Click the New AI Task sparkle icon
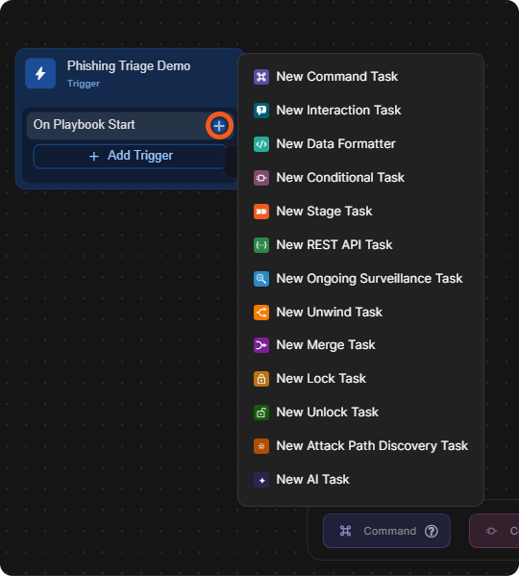519x576 pixels. pos(261,480)
